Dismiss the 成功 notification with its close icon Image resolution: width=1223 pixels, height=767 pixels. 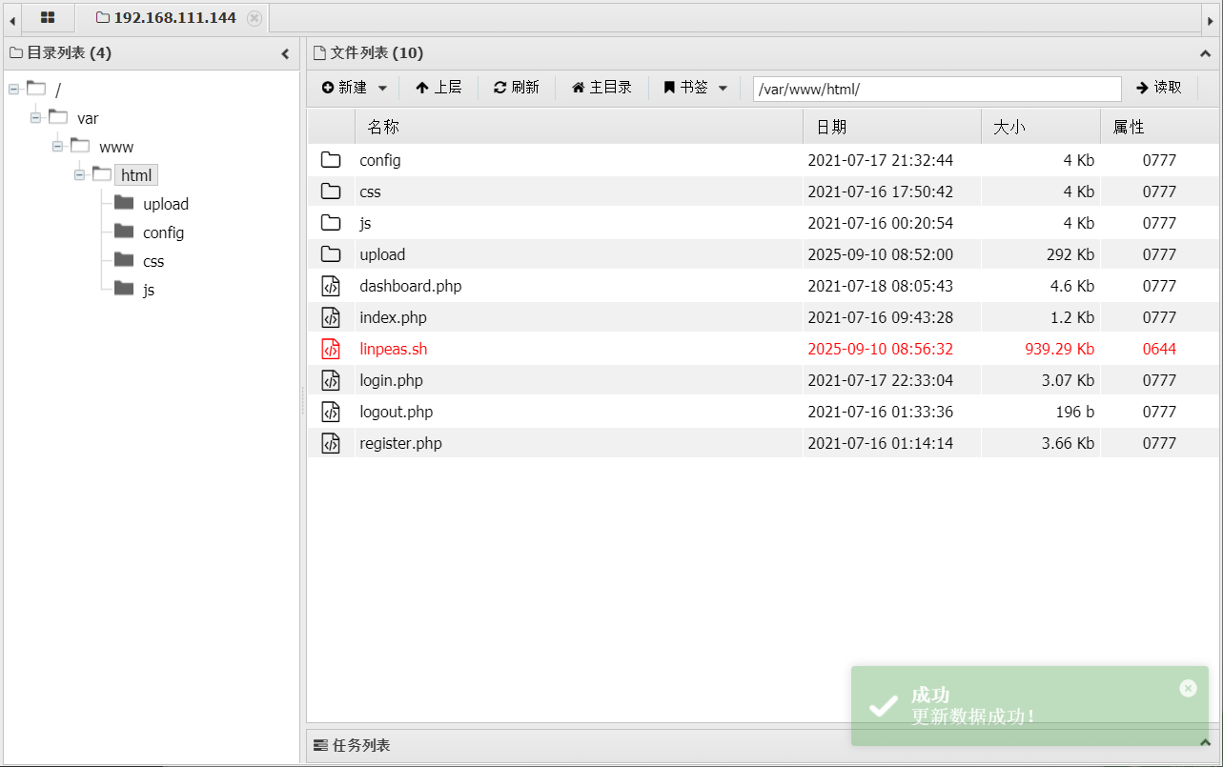tap(1188, 688)
